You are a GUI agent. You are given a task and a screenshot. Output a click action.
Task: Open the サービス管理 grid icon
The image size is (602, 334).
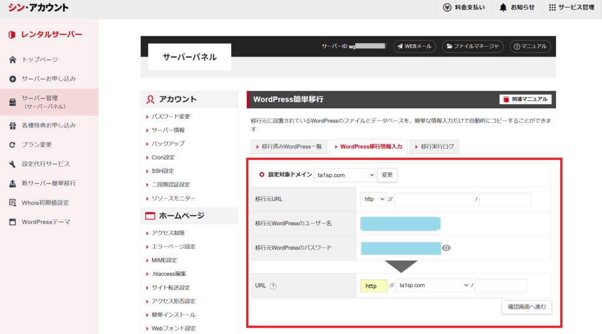coord(552,8)
